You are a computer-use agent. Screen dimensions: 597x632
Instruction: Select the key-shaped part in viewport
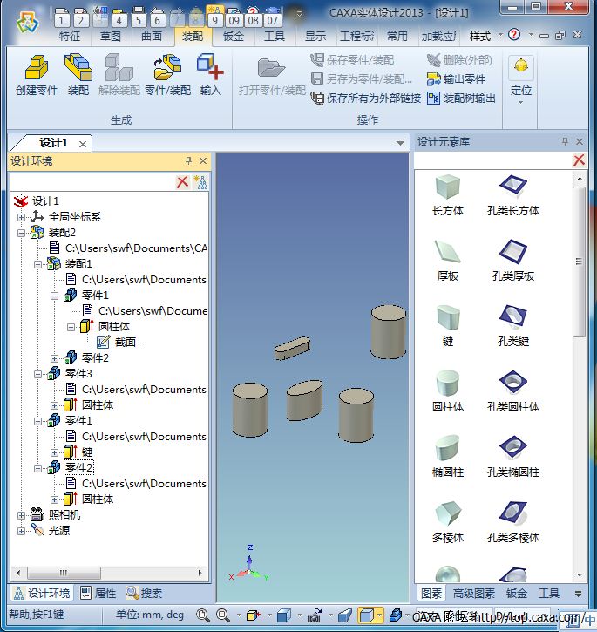[x=292, y=348]
